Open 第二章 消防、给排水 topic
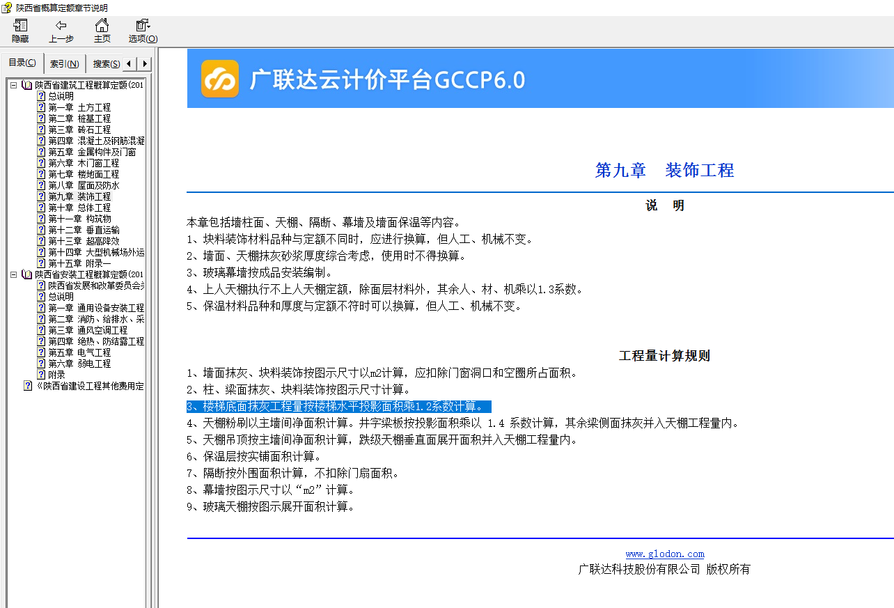The width and height of the screenshot is (894, 608). [x=96, y=319]
